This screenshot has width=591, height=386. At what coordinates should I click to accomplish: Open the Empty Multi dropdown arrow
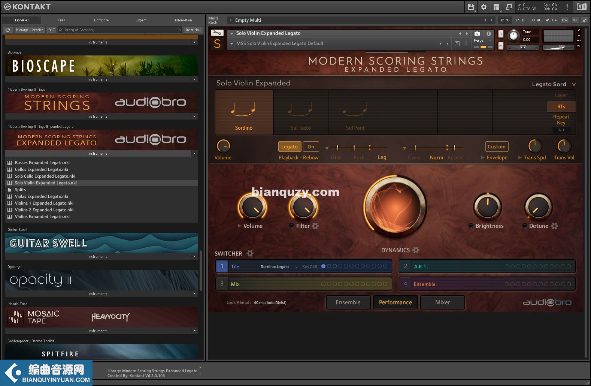point(231,20)
